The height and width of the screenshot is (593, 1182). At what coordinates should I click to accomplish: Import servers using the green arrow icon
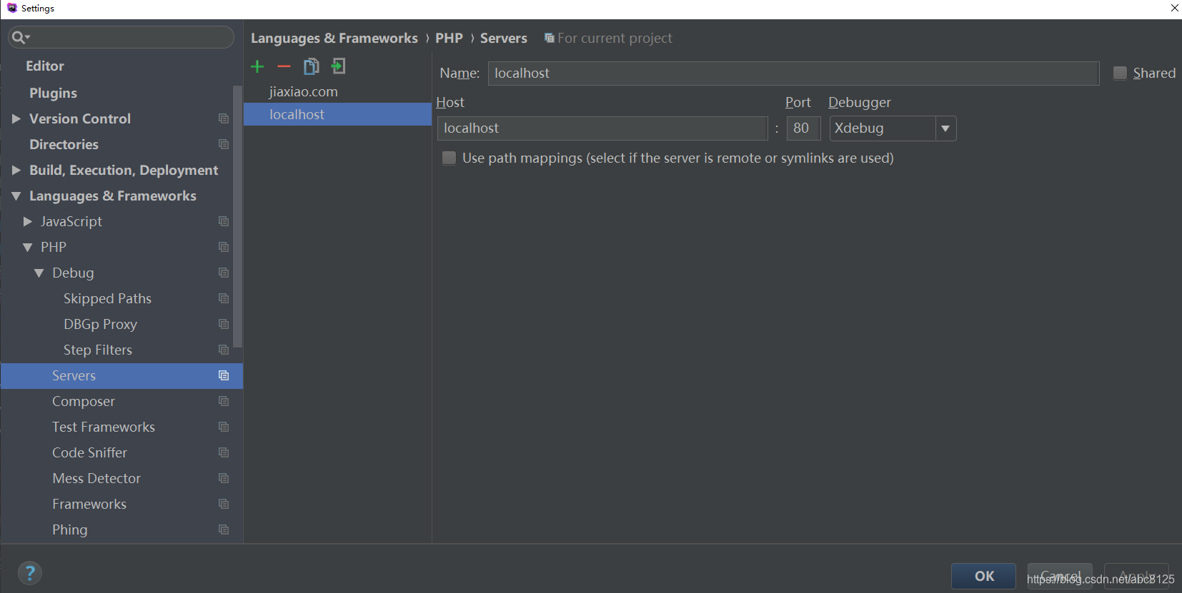[x=338, y=66]
